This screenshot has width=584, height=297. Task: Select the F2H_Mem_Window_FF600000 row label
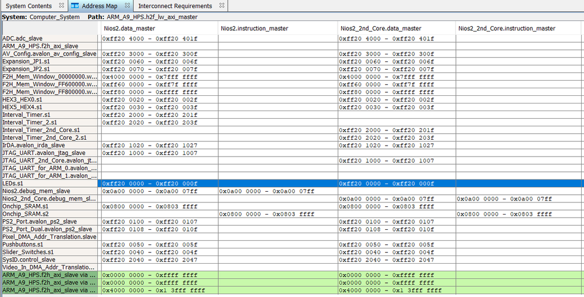tap(50, 84)
